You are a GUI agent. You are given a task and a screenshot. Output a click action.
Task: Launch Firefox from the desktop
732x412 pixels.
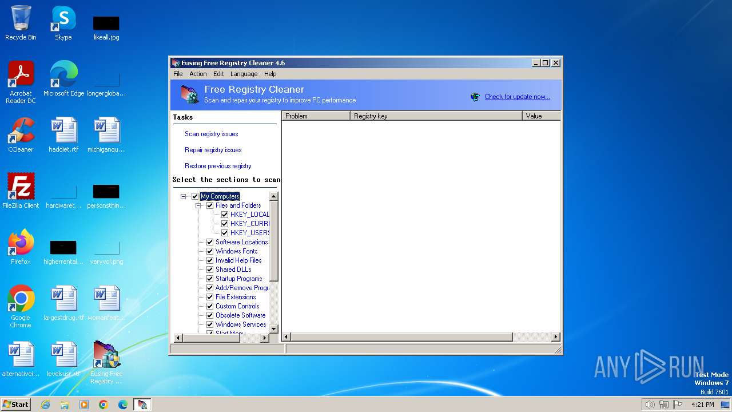pyautogui.click(x=21, y=247)
